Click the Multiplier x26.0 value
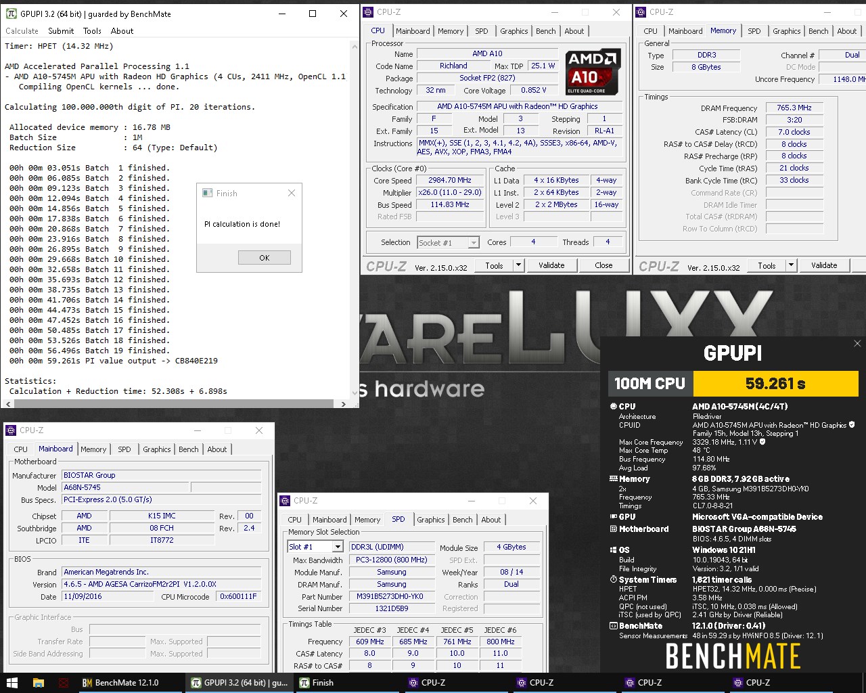 450,193
